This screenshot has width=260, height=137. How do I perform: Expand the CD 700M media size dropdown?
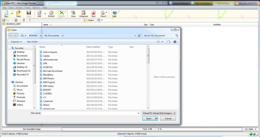pos(250,129)
